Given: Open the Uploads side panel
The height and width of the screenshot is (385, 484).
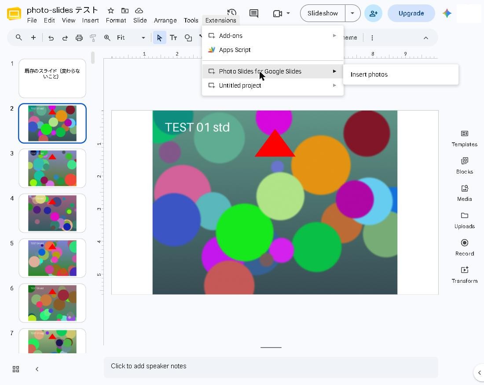Looking at the screenshot, I should 464,220.
